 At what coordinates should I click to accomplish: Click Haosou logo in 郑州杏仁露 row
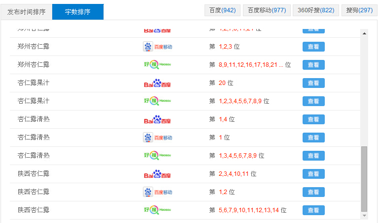[x=158, y=65]
